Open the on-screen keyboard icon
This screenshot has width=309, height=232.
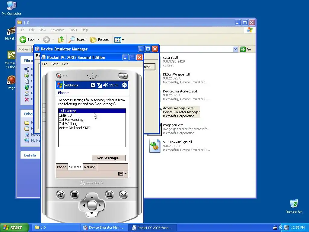click(x=121, y=174)
